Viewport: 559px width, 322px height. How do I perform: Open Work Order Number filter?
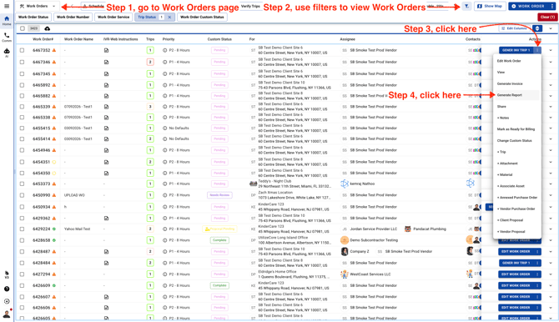(73, 18)
